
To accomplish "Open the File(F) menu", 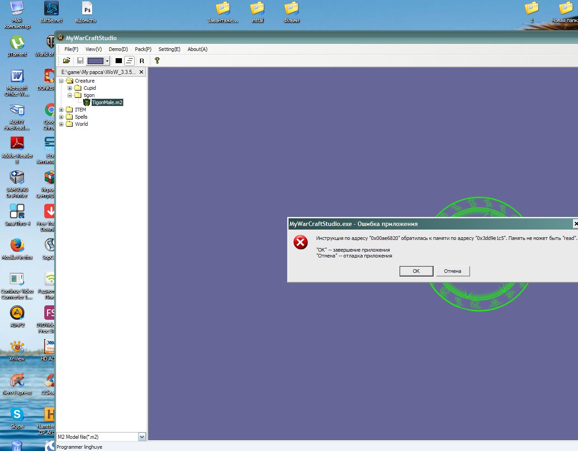I will [x=71, y=49].
